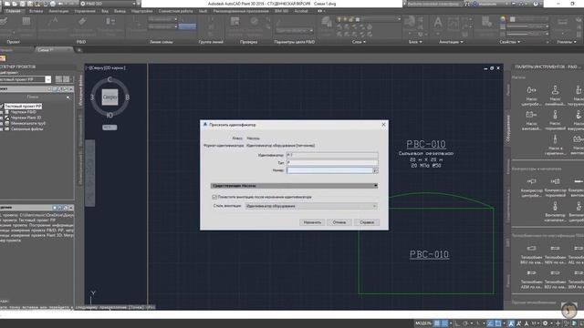
Task: Select the Теплообмен NEN heat exchanger icon
Action: coord(555,249)
